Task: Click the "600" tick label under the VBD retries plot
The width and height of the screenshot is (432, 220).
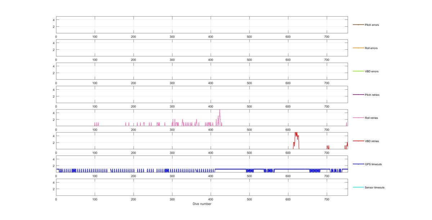Action: (x=288, y=153)
